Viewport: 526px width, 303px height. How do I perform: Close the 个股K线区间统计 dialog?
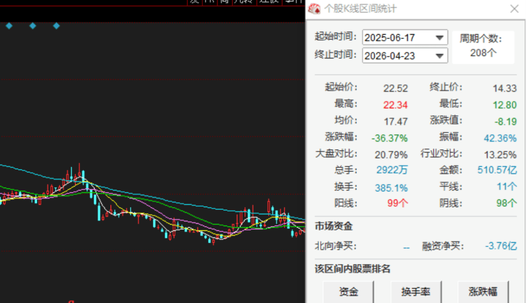pyautogui.click(x=514, y=9)
